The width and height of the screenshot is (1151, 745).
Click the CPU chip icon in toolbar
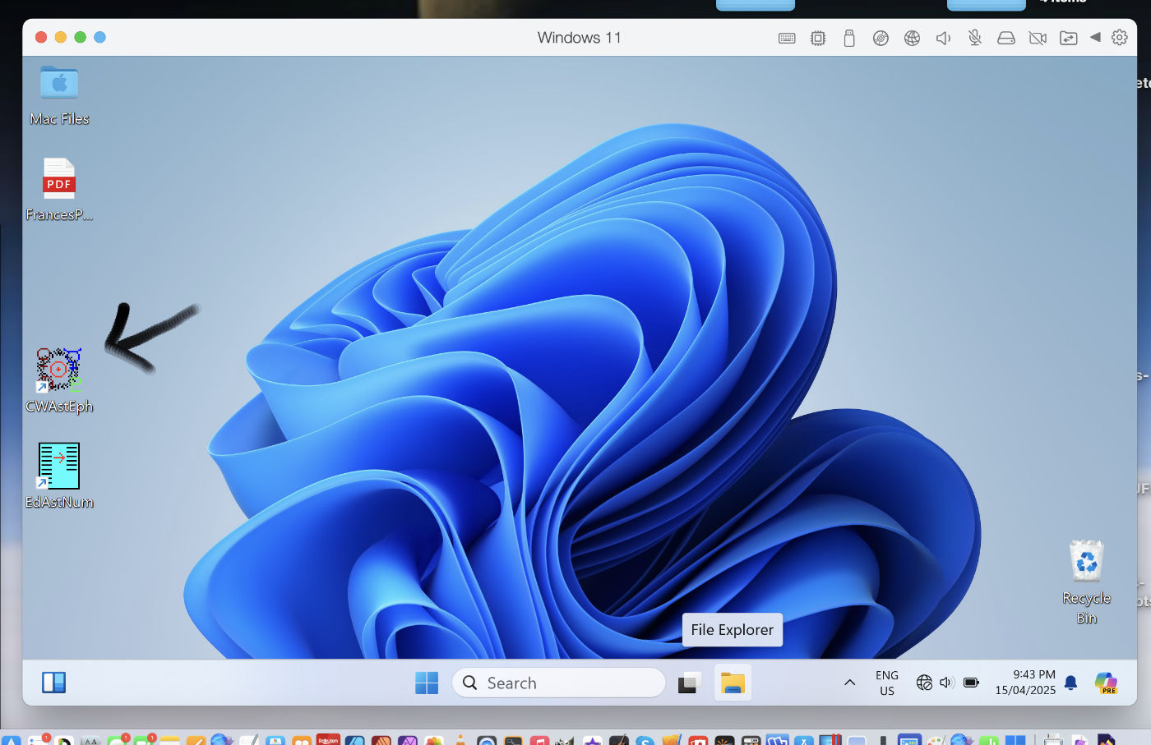pos(818,38)
